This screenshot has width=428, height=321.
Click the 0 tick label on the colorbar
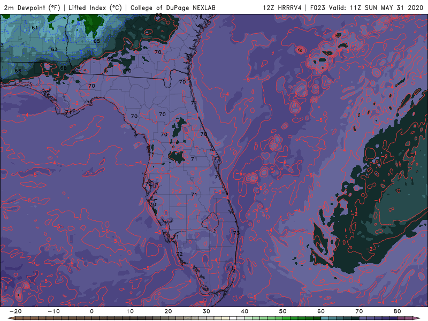91,311
